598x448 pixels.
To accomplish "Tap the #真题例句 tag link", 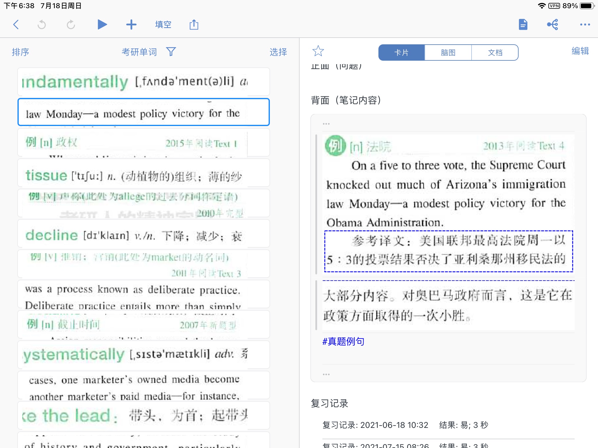I will 343,341.
